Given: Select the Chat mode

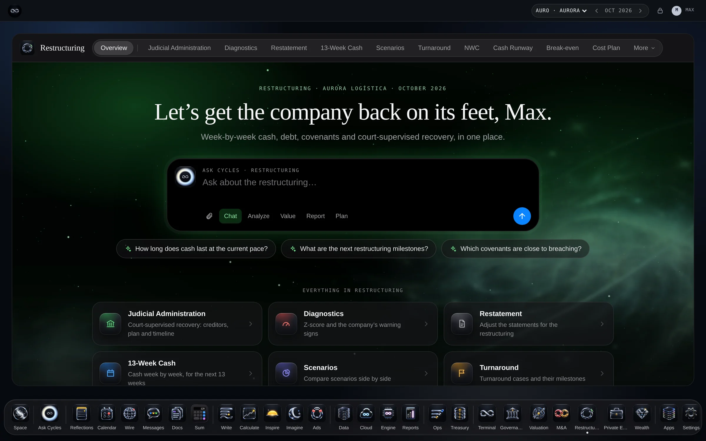Looking at the screenshot, I should pyautogui.click(x=230, y=216).
